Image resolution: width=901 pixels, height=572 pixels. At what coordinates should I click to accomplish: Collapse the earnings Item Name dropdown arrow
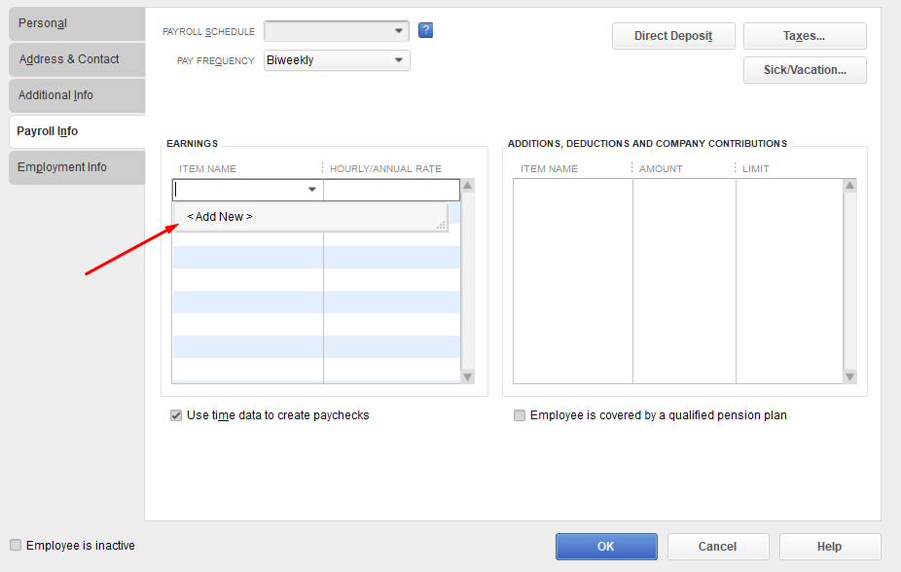pyautogui.click(x=312, y=190)
